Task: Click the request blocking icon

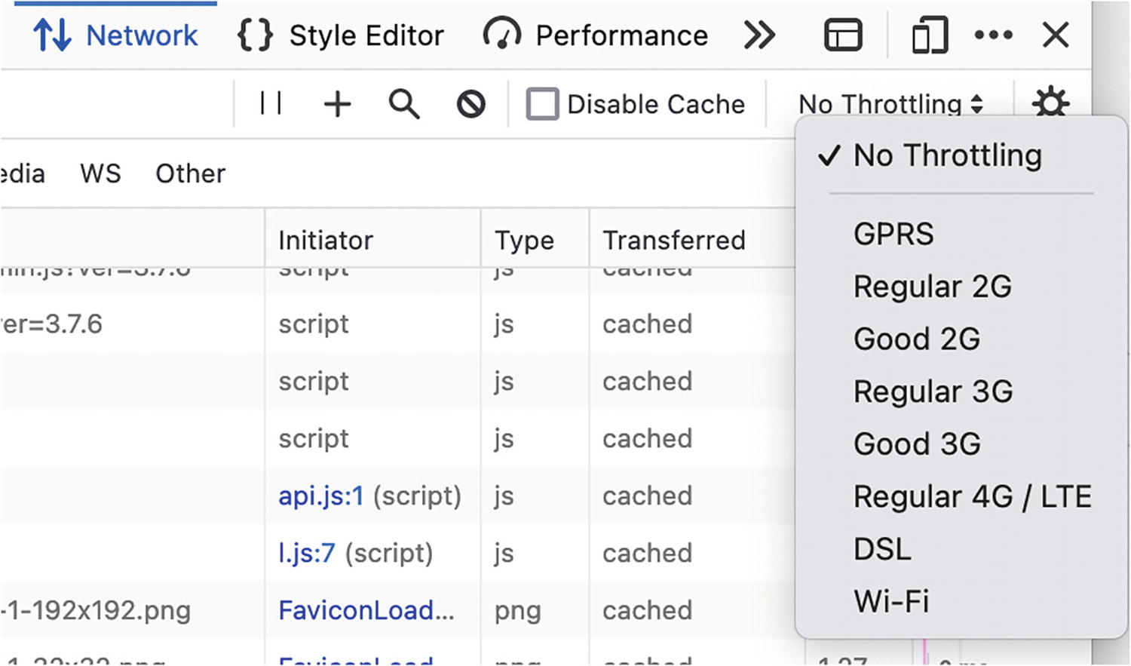Action: (x=471, y=104)
